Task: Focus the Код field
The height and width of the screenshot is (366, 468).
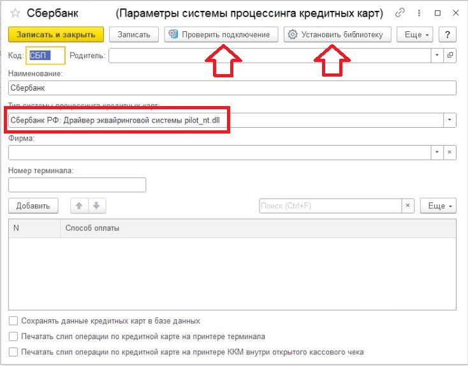Action: (45, 56)
